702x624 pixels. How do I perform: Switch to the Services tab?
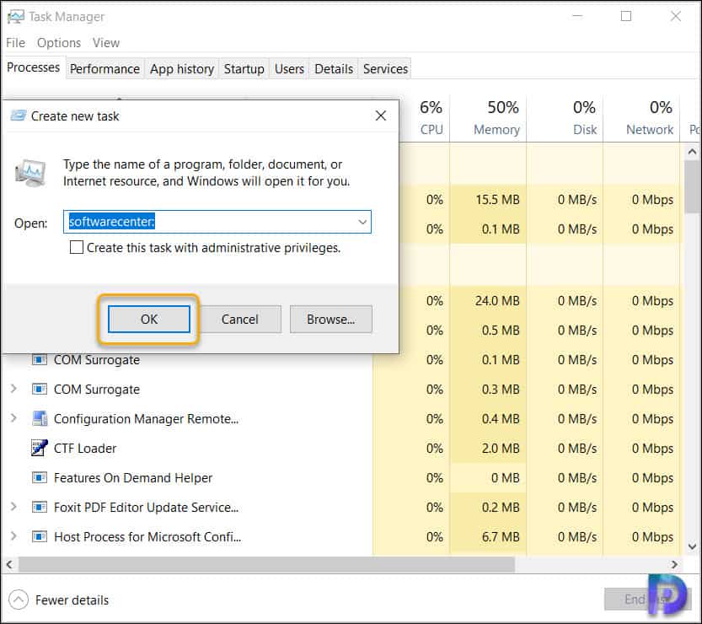pyautogui.click(x=385, y=69)
